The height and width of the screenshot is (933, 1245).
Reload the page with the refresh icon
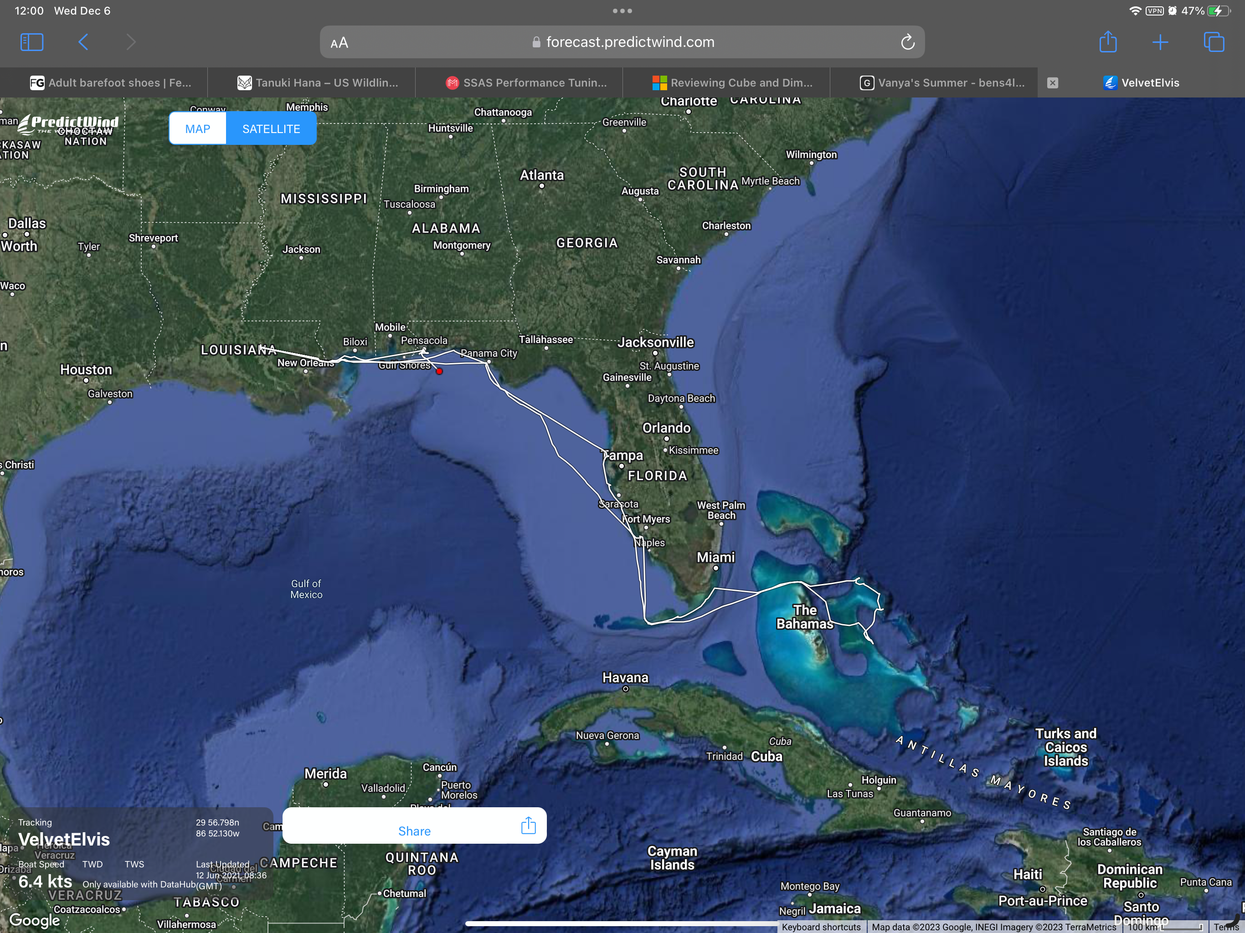pos(907,42)
